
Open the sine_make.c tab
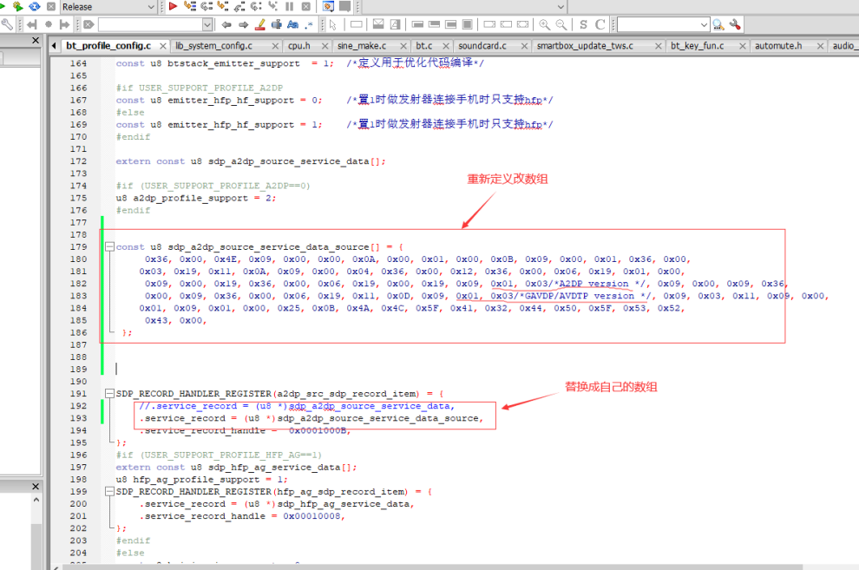(x=362, y=46)
